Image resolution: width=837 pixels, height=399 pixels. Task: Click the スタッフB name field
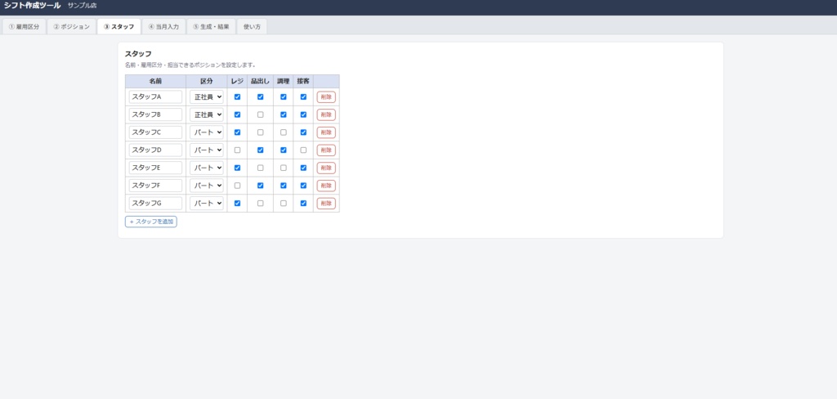coord(155,114)
